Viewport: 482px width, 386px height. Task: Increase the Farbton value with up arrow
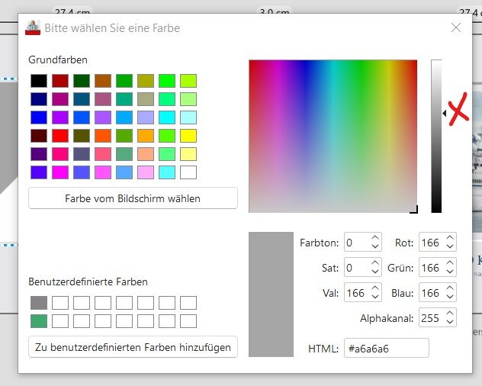tap(375, 239)
